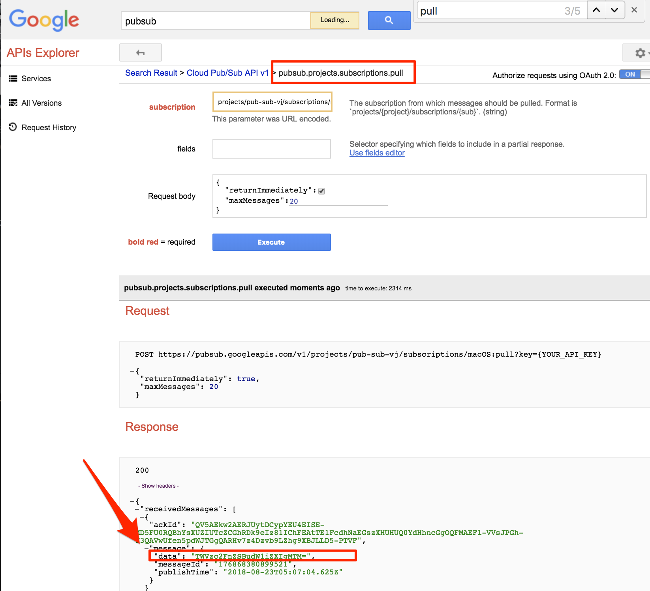Click the 'This parameter was URL encoded.' note
The width and height of the screenshot is (650, 591).
click(x=272, y=119)
